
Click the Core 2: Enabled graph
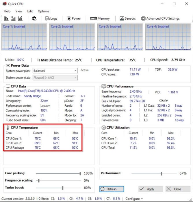[72, 37]
